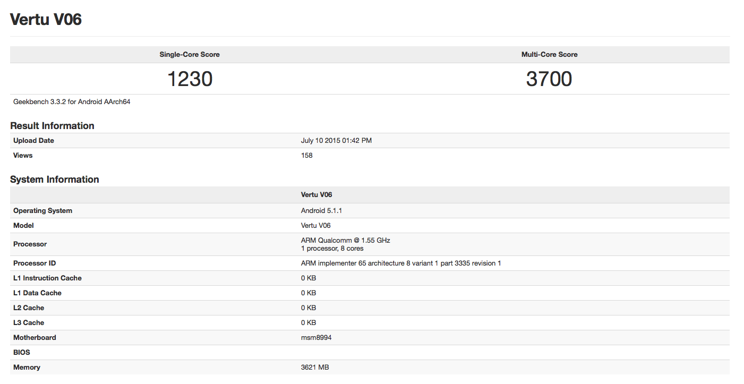The image size is (744, 384).
Task: Click Geekbench 3.3.2 for Android AArch64 text
Action: click(x=72, y=102)
